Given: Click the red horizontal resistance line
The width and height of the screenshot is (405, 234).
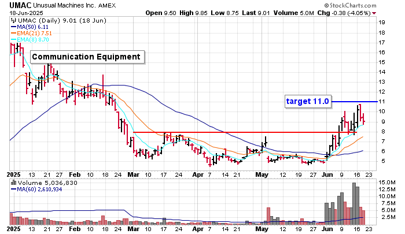Looking at the screenshot, I should (231, 132).
